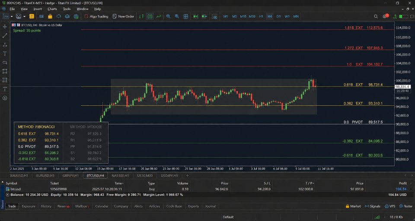This screenshot has width=415, height=221.
Task: Switch to the XAUUSD,H1 chart tab
Action: pyautogui.click(x=19, y=176)
